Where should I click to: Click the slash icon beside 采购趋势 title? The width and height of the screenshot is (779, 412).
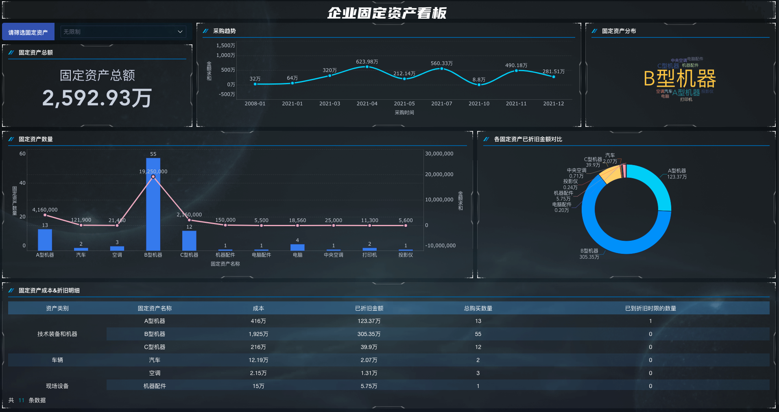205,31
